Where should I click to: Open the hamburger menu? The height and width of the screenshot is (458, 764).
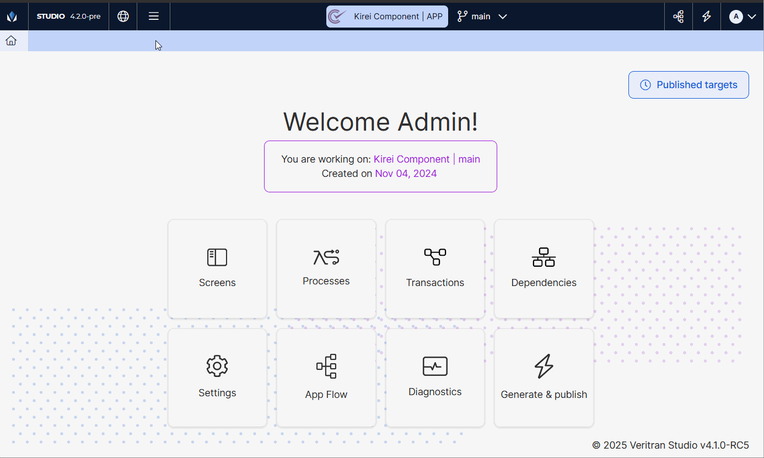(x=153, y=16)
